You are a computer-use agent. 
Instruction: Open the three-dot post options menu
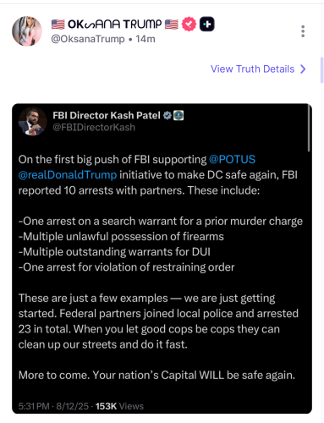point(303,31)
